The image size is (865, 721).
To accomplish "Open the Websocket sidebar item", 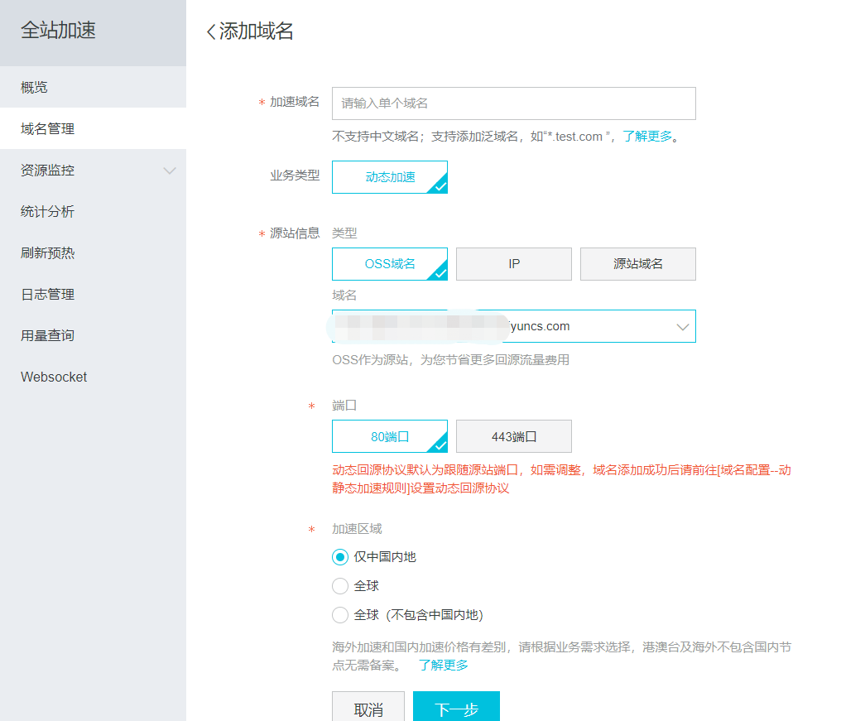I will point(54,377).
